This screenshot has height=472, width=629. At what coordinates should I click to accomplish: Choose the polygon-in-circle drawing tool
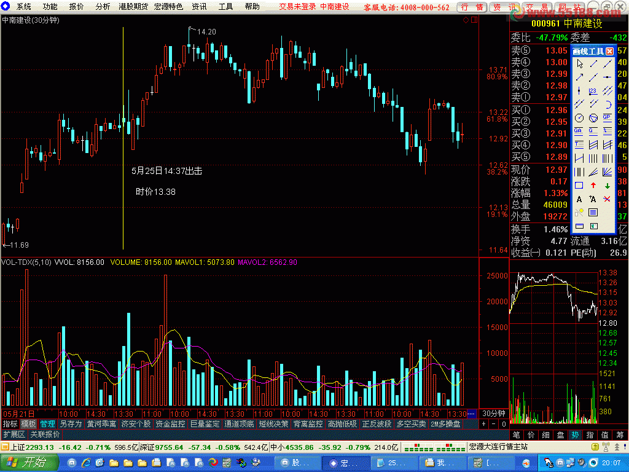(x=593, y=118)
